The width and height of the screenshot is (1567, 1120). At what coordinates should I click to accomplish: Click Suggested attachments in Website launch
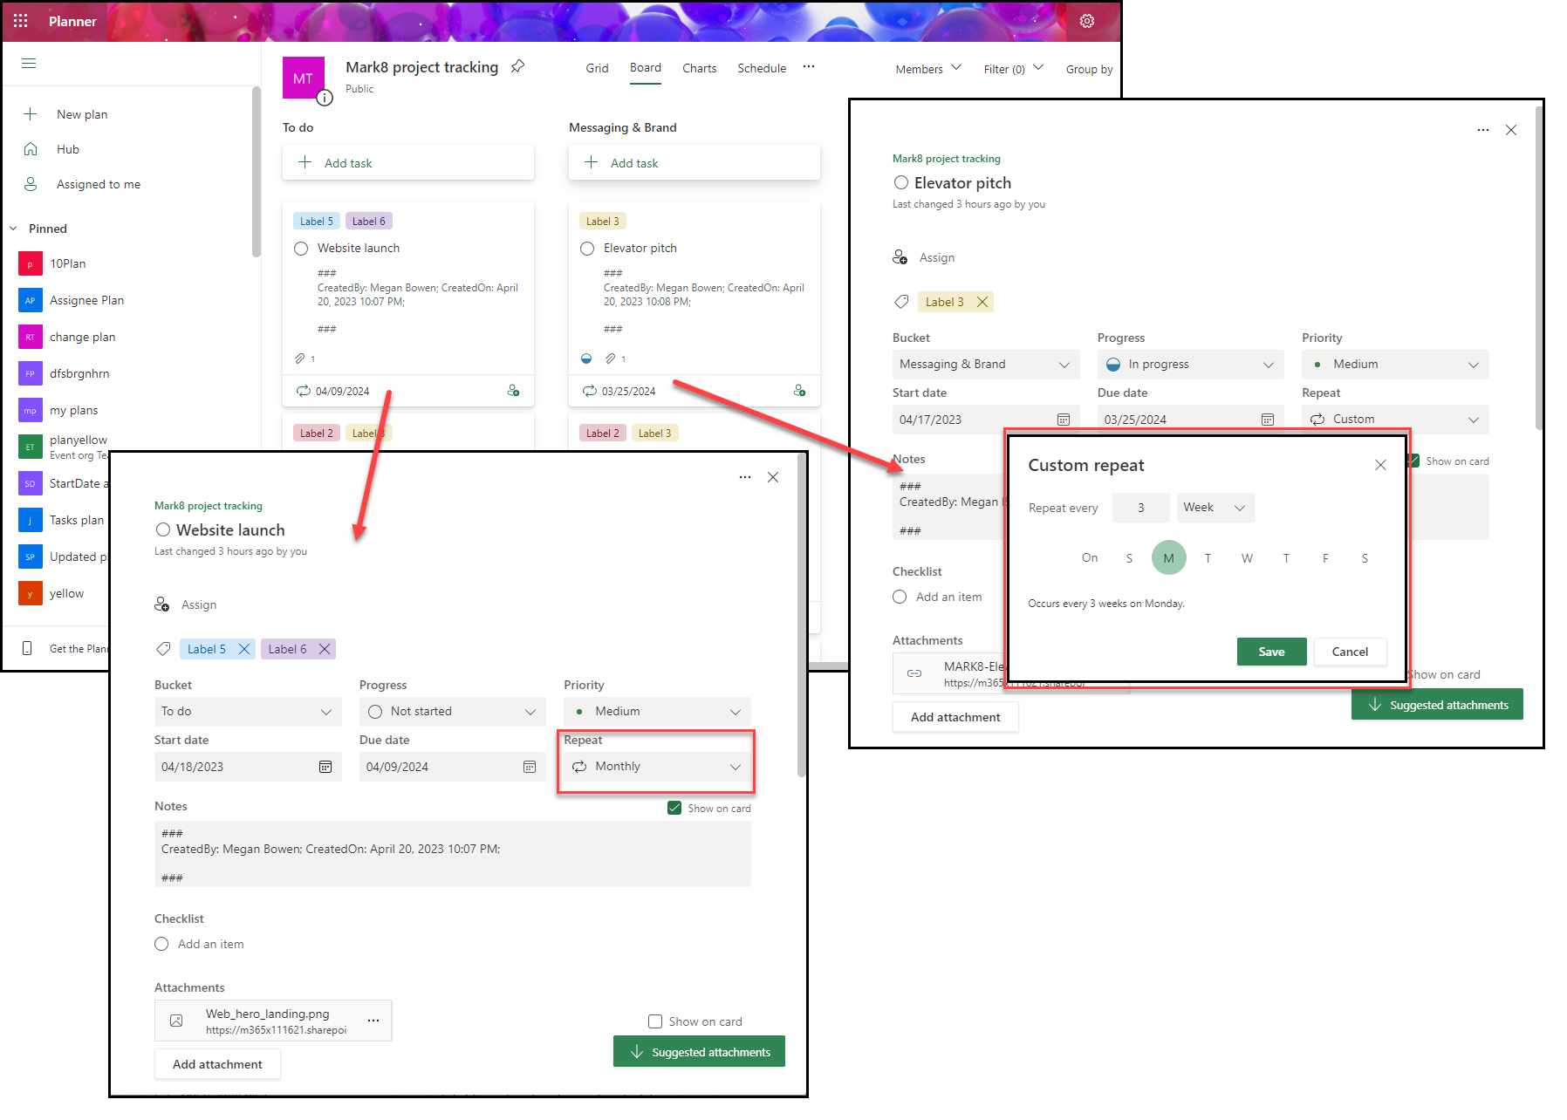[699, 1051]
